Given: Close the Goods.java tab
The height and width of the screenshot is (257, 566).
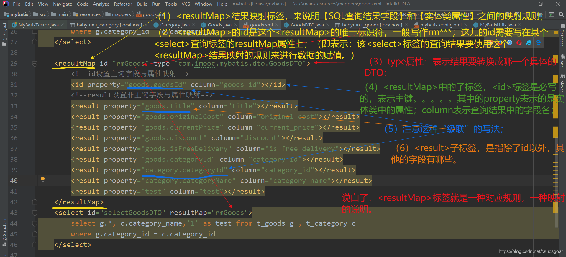Looking at the screenshot, I should pyautogui.click(x=235, y=25).
